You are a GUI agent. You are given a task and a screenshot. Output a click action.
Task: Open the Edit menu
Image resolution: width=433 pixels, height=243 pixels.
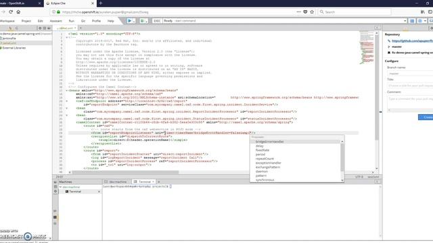click(x=41, y=21)
